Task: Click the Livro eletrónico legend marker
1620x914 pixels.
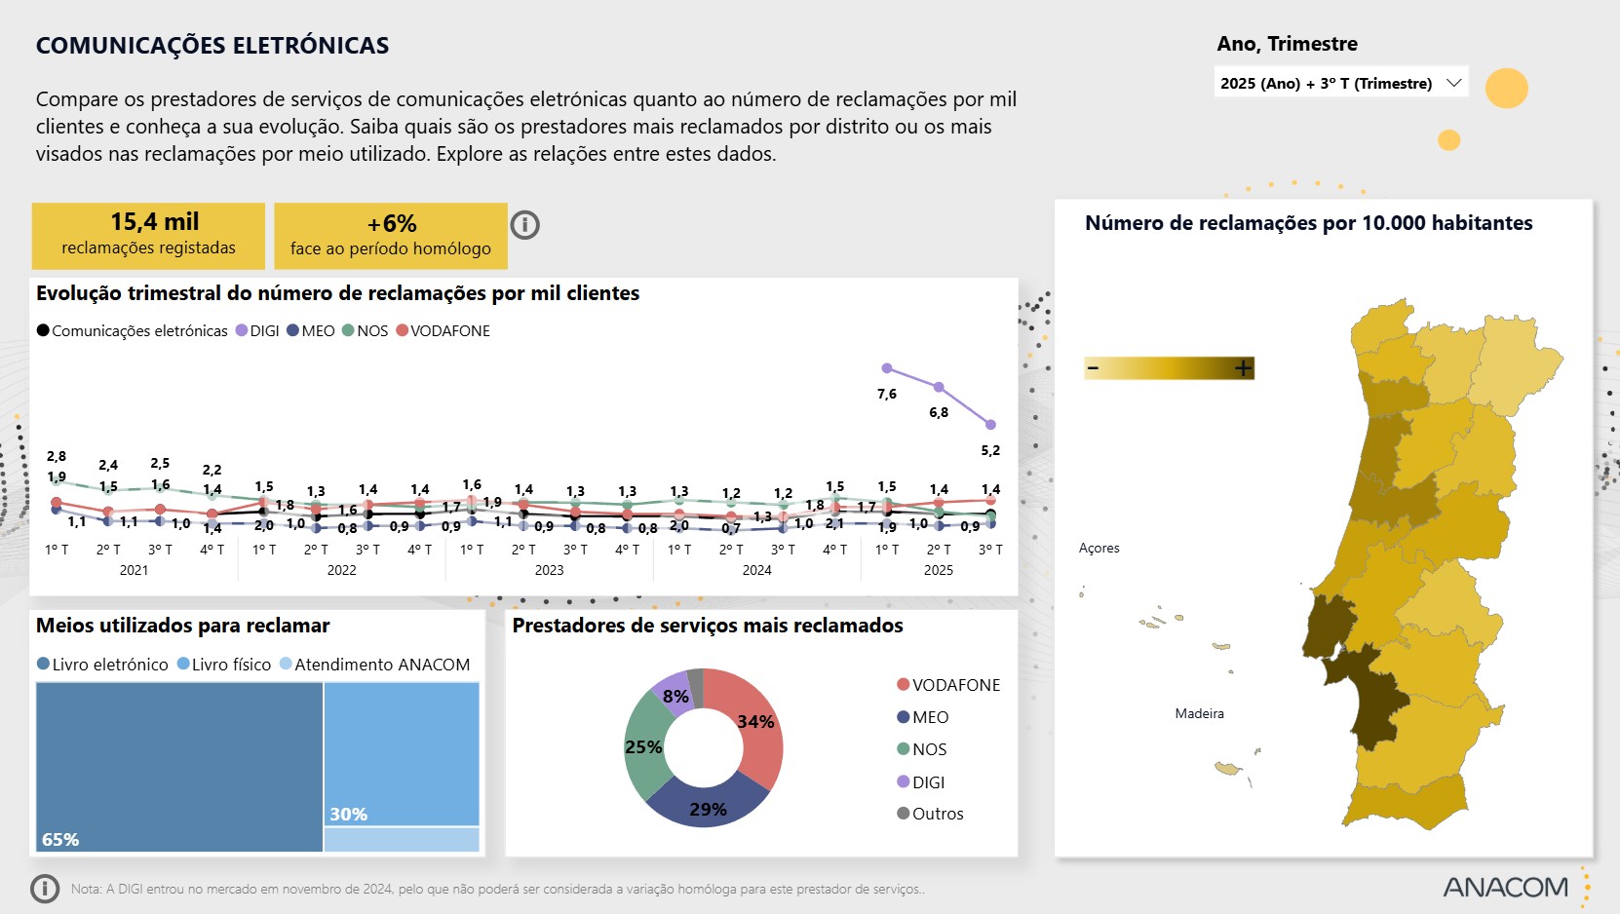Action: click(x=43, y=665)
